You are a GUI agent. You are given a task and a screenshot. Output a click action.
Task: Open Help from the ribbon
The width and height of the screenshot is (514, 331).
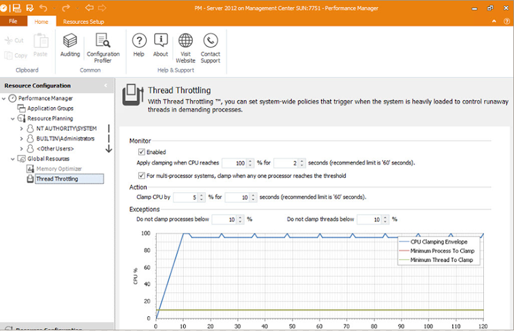point(139,45)
